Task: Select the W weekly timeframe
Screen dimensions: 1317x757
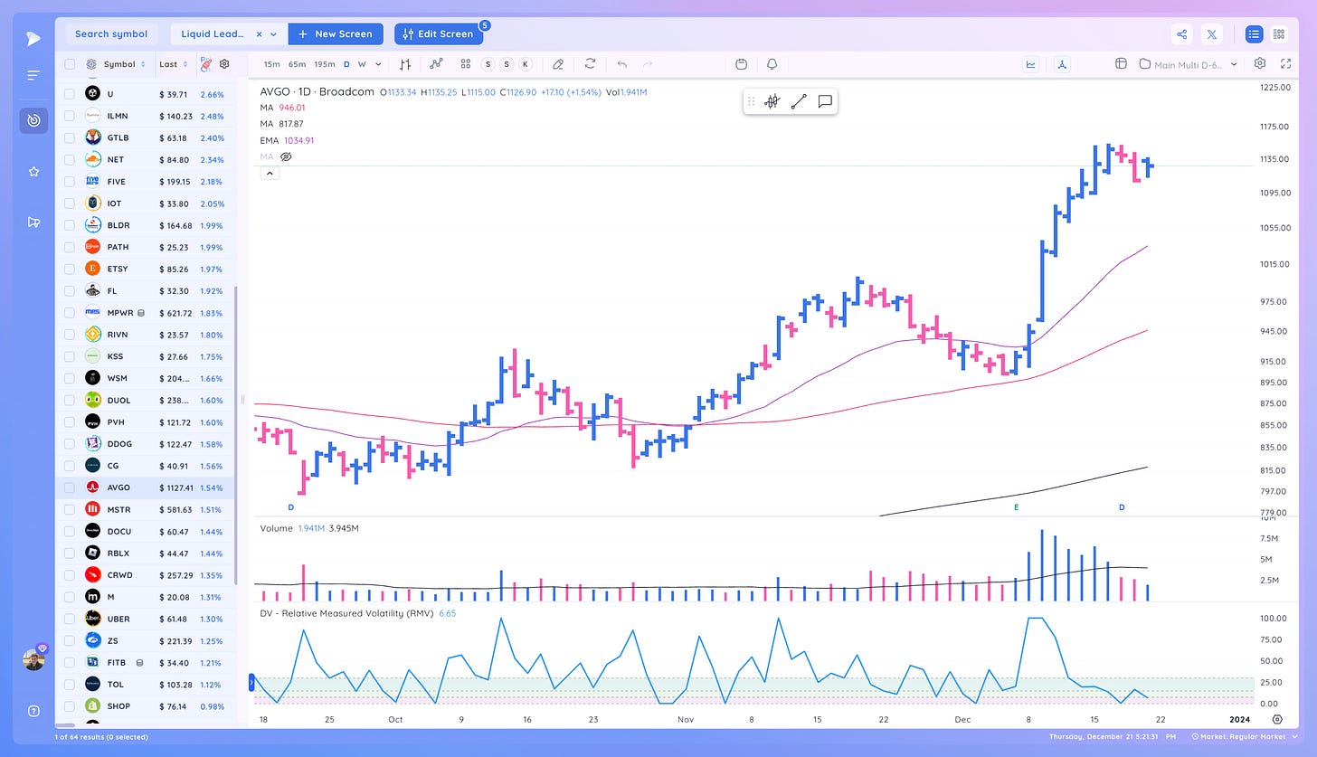Action: 362,64
